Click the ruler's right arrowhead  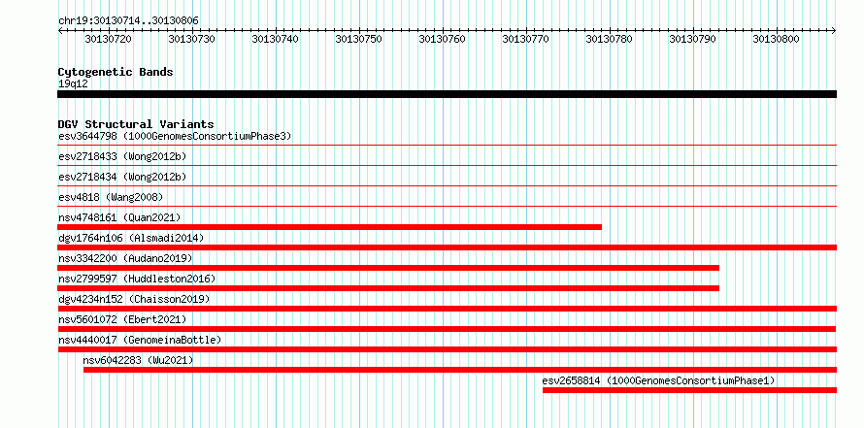click(x=834, y=30)
